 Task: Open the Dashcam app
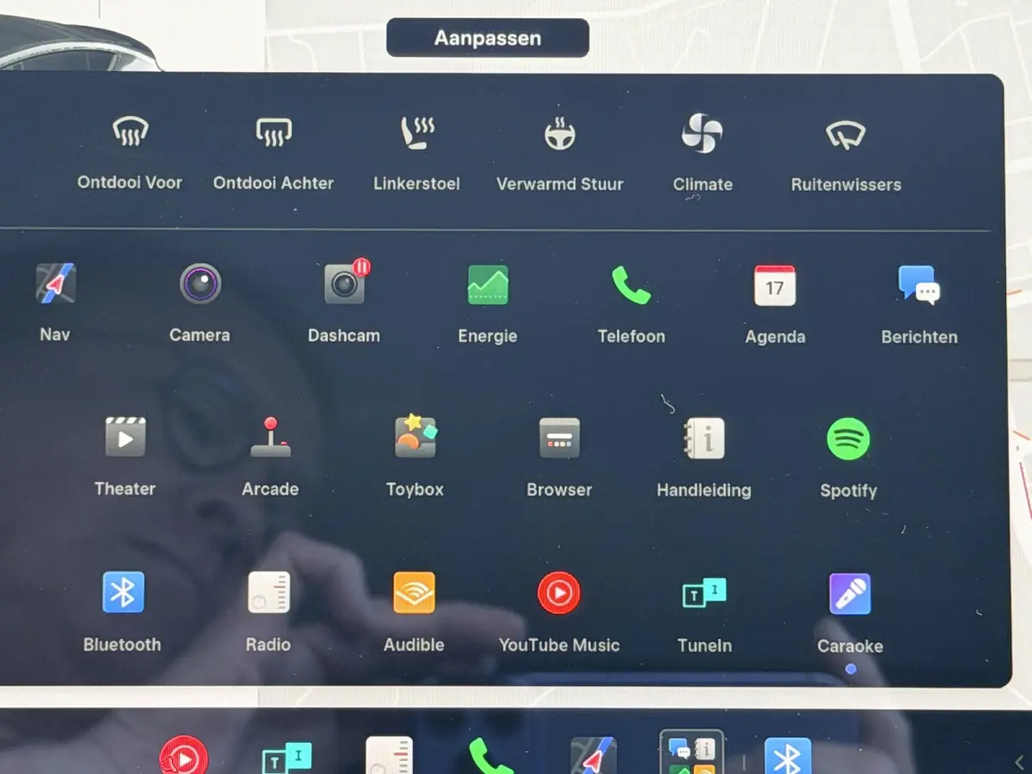[x=345, y=283]
